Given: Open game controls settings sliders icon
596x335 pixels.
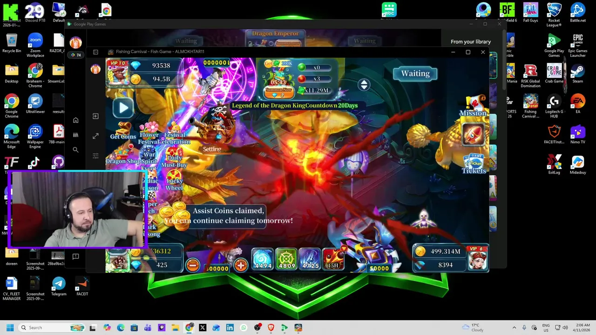Looking at the screenshot, I should click(x=95, y=156).
